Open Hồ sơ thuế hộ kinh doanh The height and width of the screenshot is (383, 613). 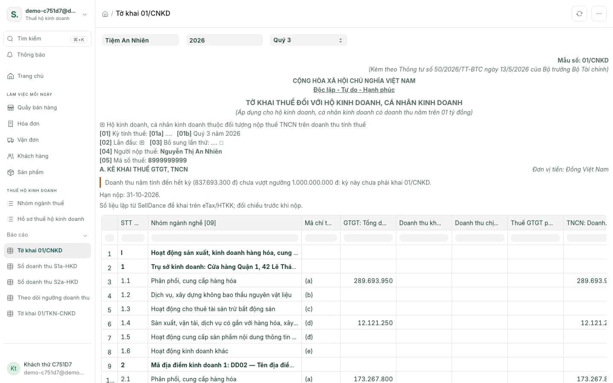click(x=47, y=219)
